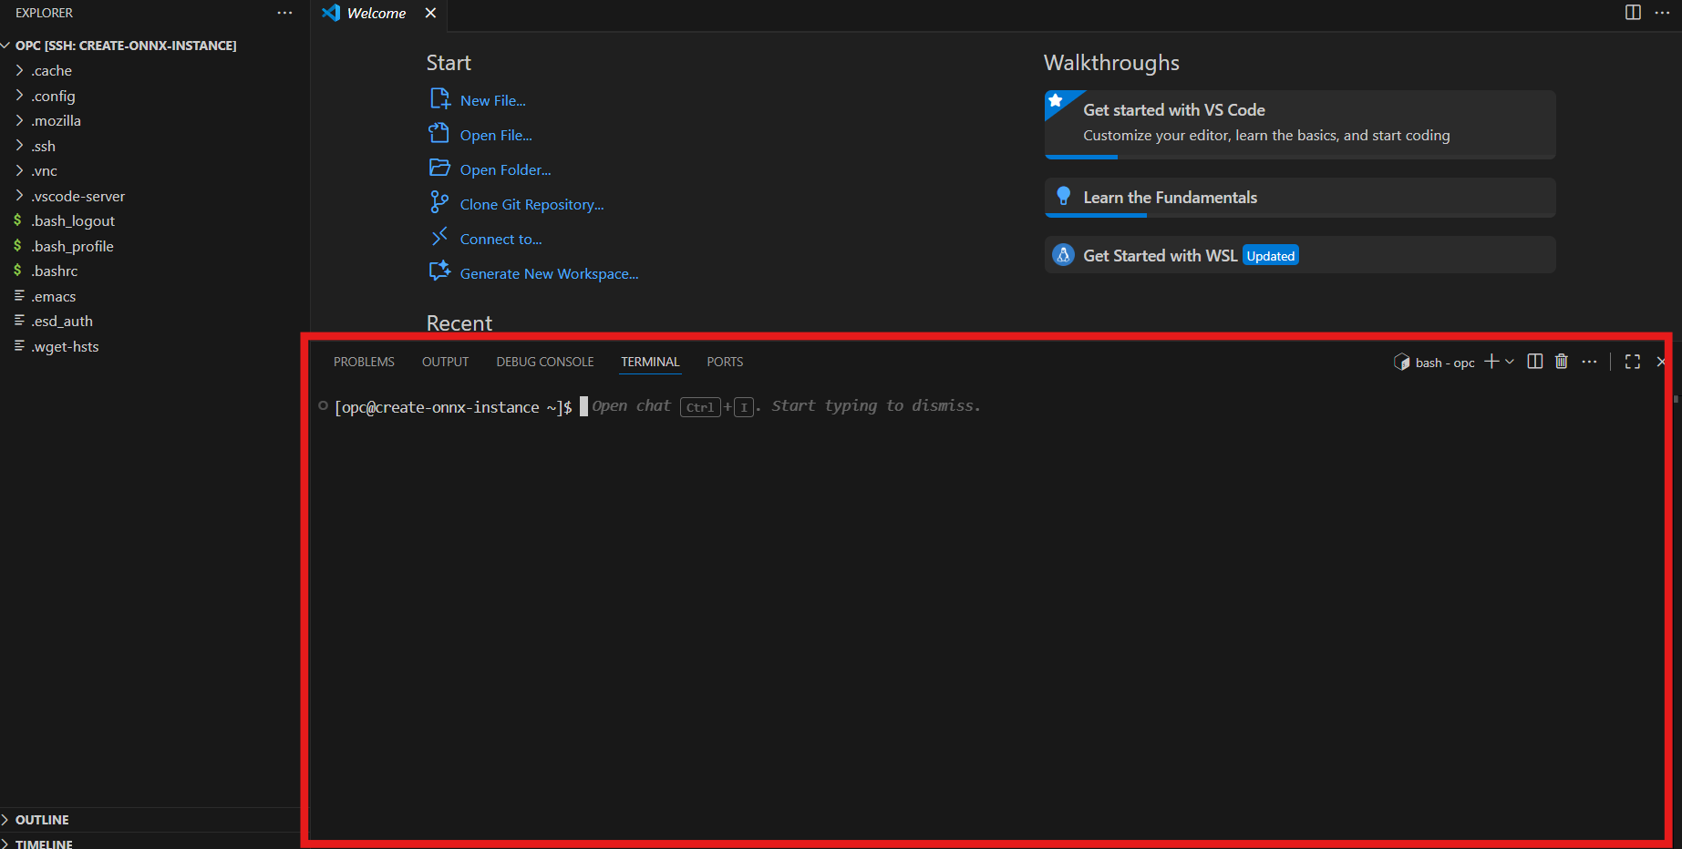The height and width of the screenshot is (849, 1682).
Task: Kill terminal with the trash icon
Action: tap(1562, 362)
